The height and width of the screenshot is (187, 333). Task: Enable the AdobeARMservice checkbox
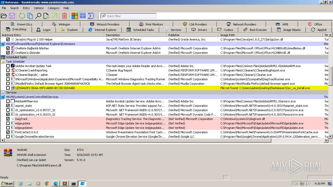coord(8,101)
